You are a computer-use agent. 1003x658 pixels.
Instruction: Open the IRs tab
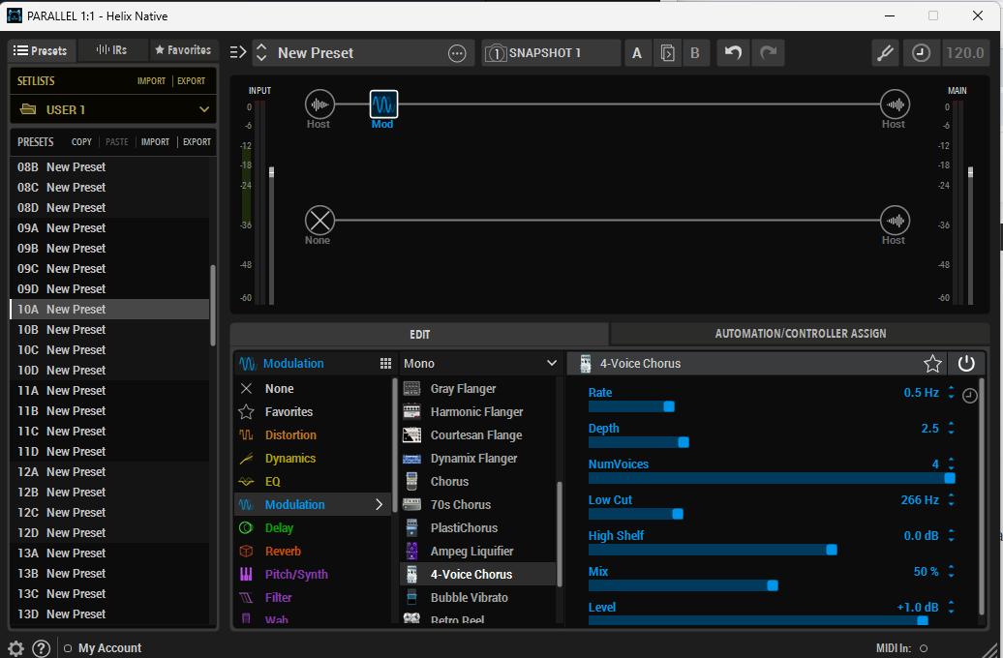click(112, 50)
